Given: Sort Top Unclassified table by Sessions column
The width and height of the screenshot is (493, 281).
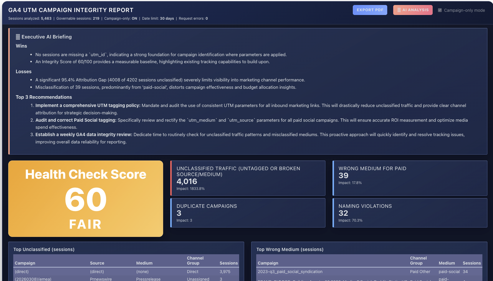Looking at the screenshot, I should click(x=229, y=263).
